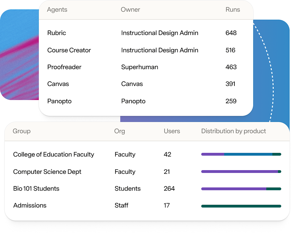The image size is (292, 244).
Task: Click Faculty org for Computer Science Dept
Action: tap(125, 172)
